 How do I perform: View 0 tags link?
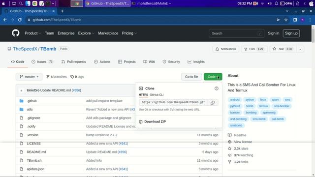(77, 77)
